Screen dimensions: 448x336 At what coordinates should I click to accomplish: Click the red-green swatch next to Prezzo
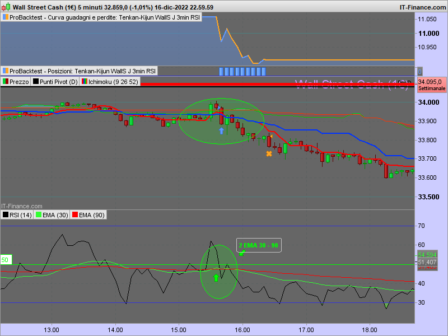(6, 81)
